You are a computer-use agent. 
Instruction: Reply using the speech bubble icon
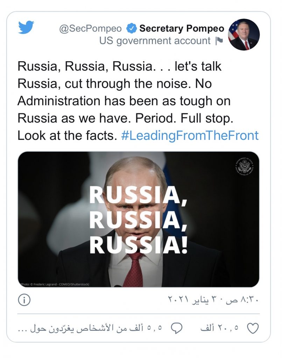point(177,328)
